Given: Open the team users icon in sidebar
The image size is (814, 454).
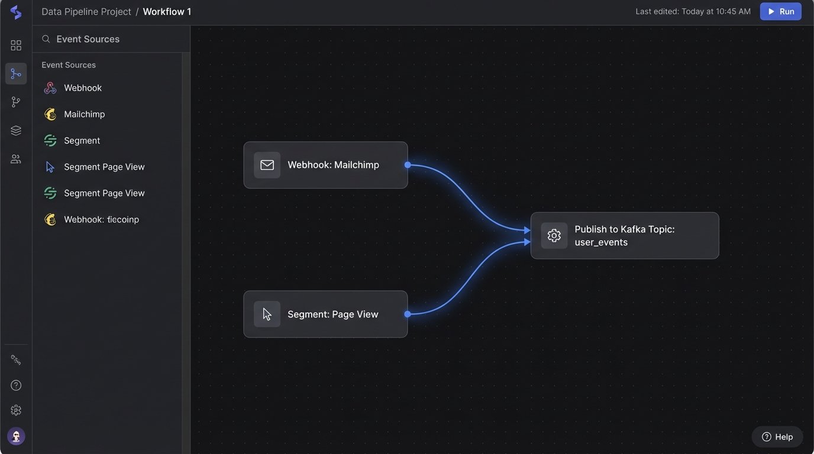Looking at the screenshot, I should coord(16,159).
